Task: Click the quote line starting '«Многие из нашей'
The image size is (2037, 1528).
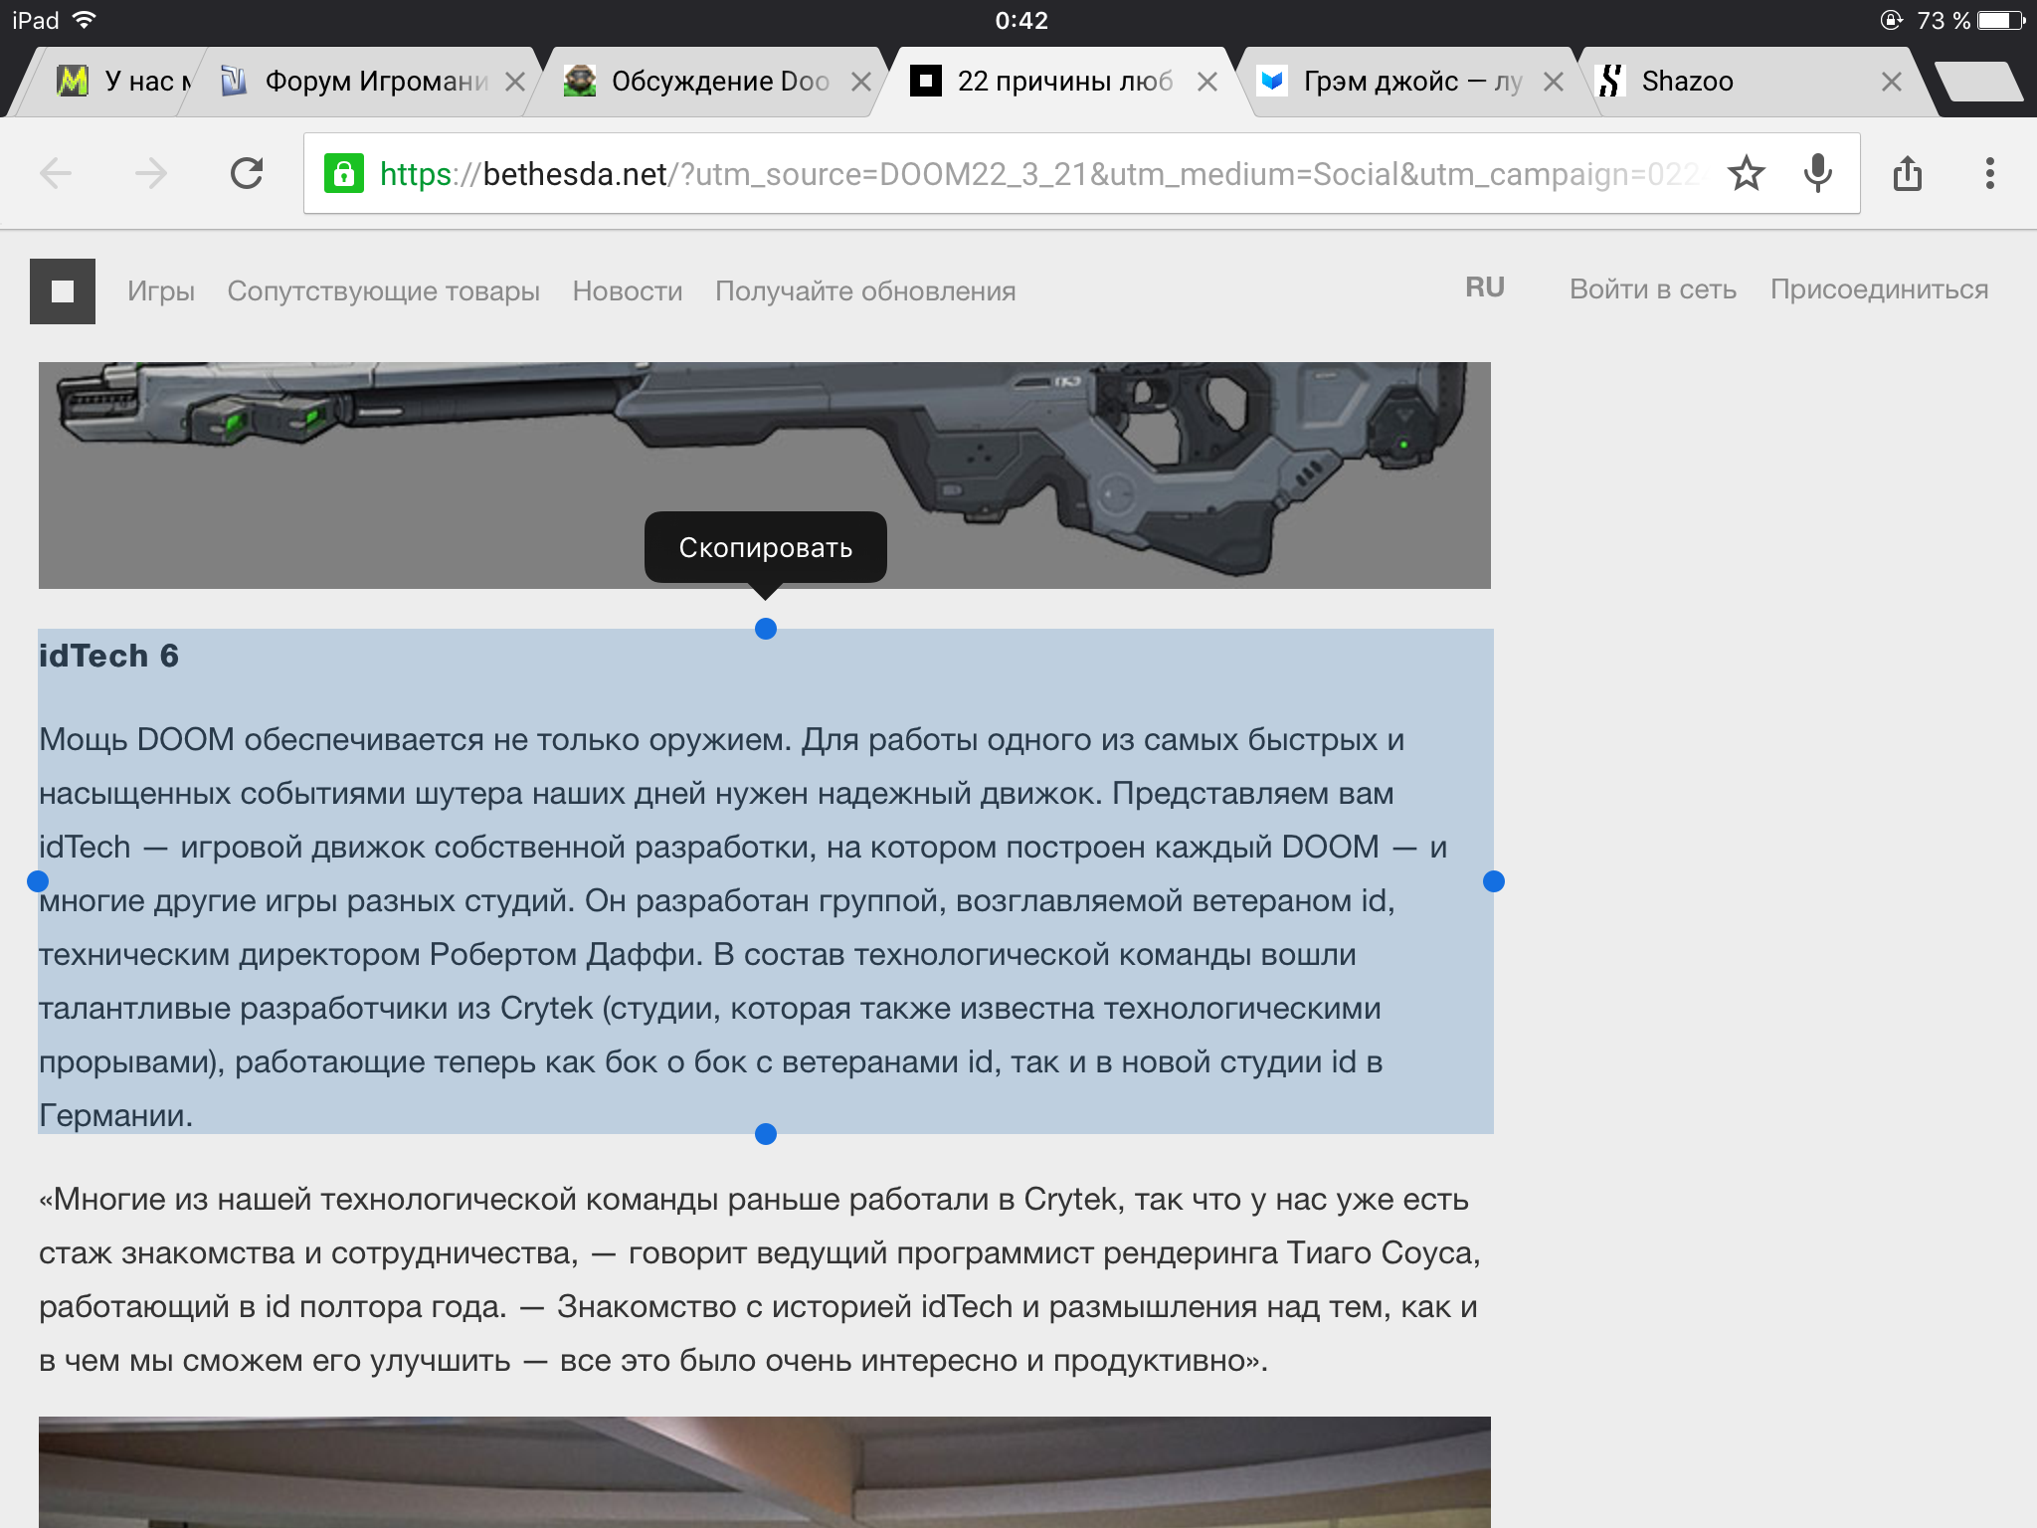Action: [754, 1200]
